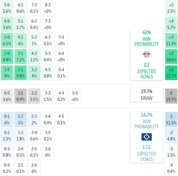Click the 3-1 scoreline tile
Screen dimensions: 178x176
21,57
